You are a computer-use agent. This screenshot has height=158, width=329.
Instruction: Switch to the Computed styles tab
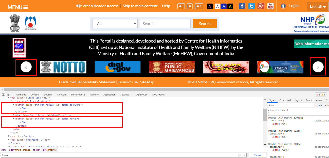coord(285,100)
